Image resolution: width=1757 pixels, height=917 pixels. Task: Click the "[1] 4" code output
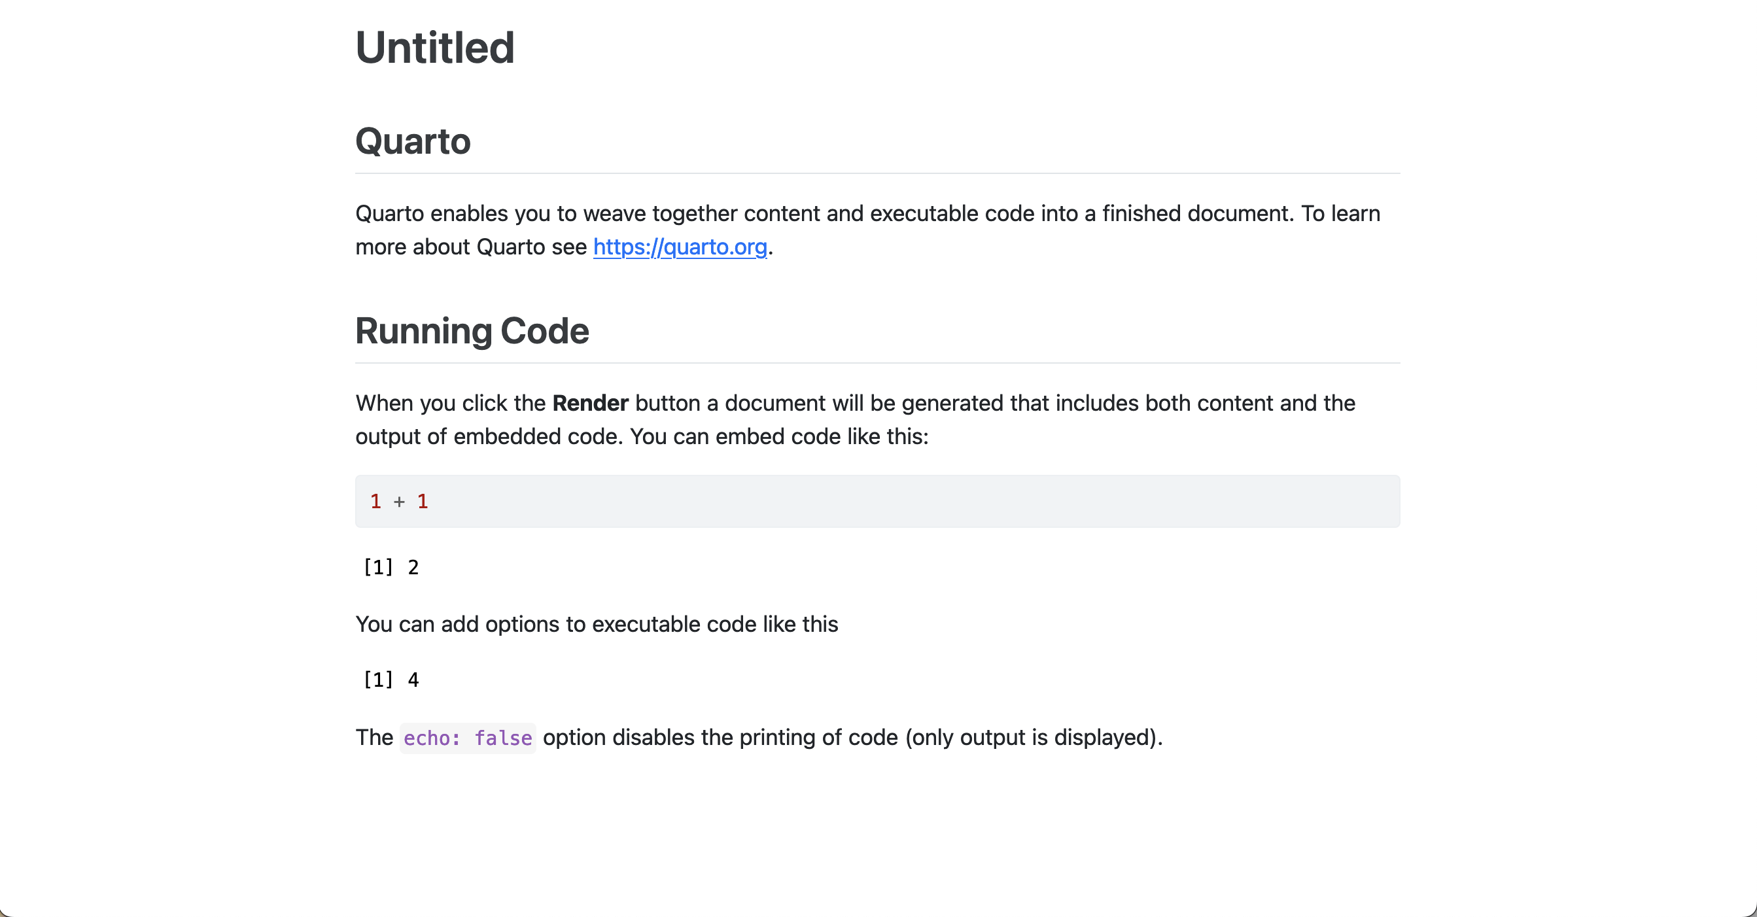(391, 680)
